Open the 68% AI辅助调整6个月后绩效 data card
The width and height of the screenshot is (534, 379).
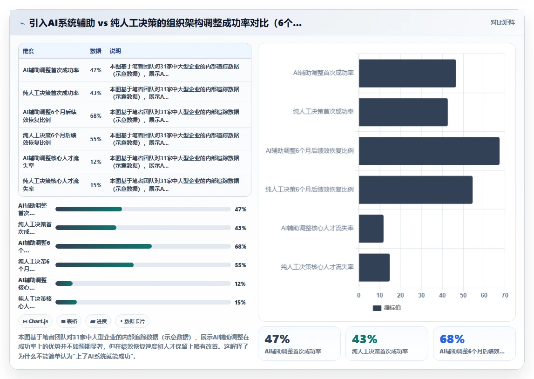click(474, 344)
